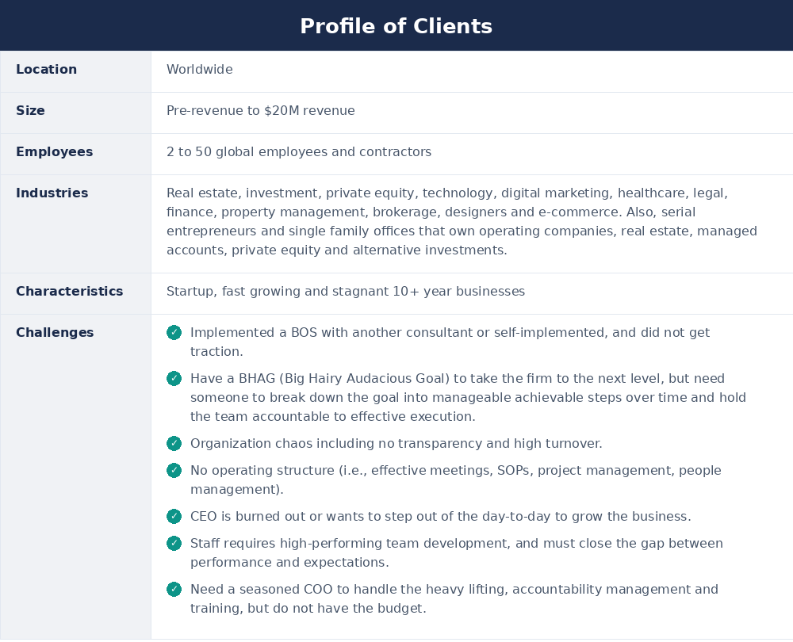Click the 2 to 50 global employees text
793x642 pixels.
[299, 152]
